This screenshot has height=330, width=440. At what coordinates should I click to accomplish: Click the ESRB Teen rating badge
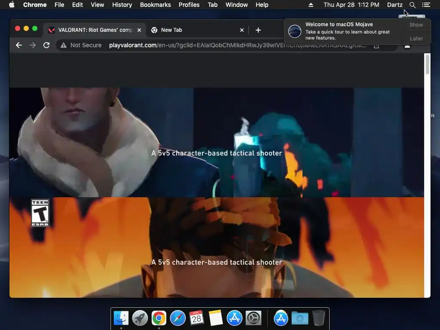pyautogui.click(x=40, y=213)
